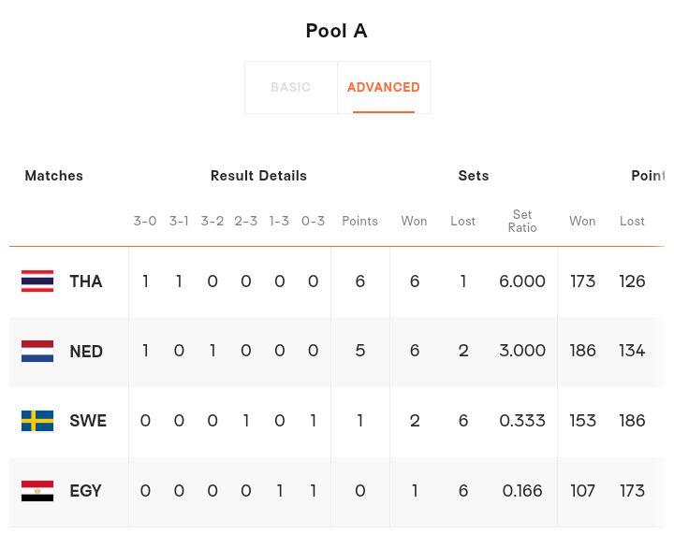Screen dimensions: 674x534
Task: Click the Matches column header
Action: point(54,176)
